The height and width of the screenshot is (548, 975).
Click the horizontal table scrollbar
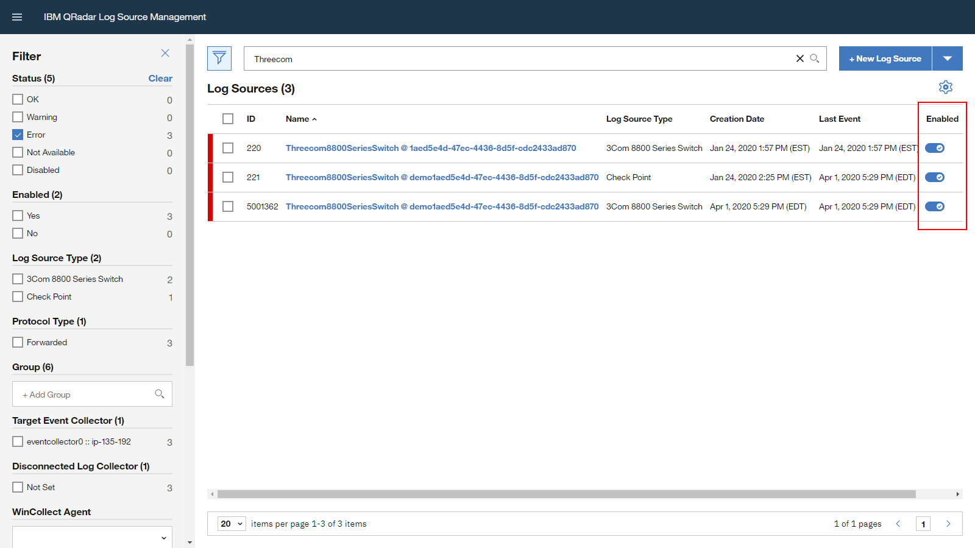click(x=567, y=494)
